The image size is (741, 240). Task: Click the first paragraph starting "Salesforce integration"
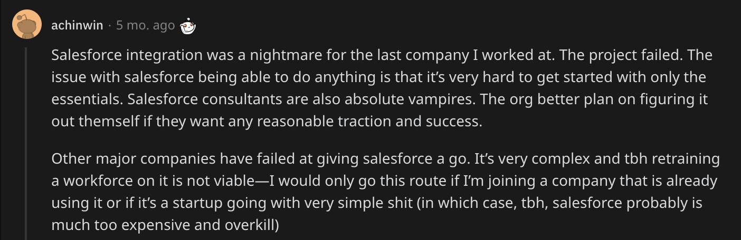coord(379,88)
